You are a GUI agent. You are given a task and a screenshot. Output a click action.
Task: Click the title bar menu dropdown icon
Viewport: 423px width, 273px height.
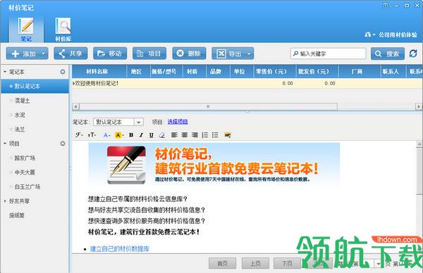[386, 6]
